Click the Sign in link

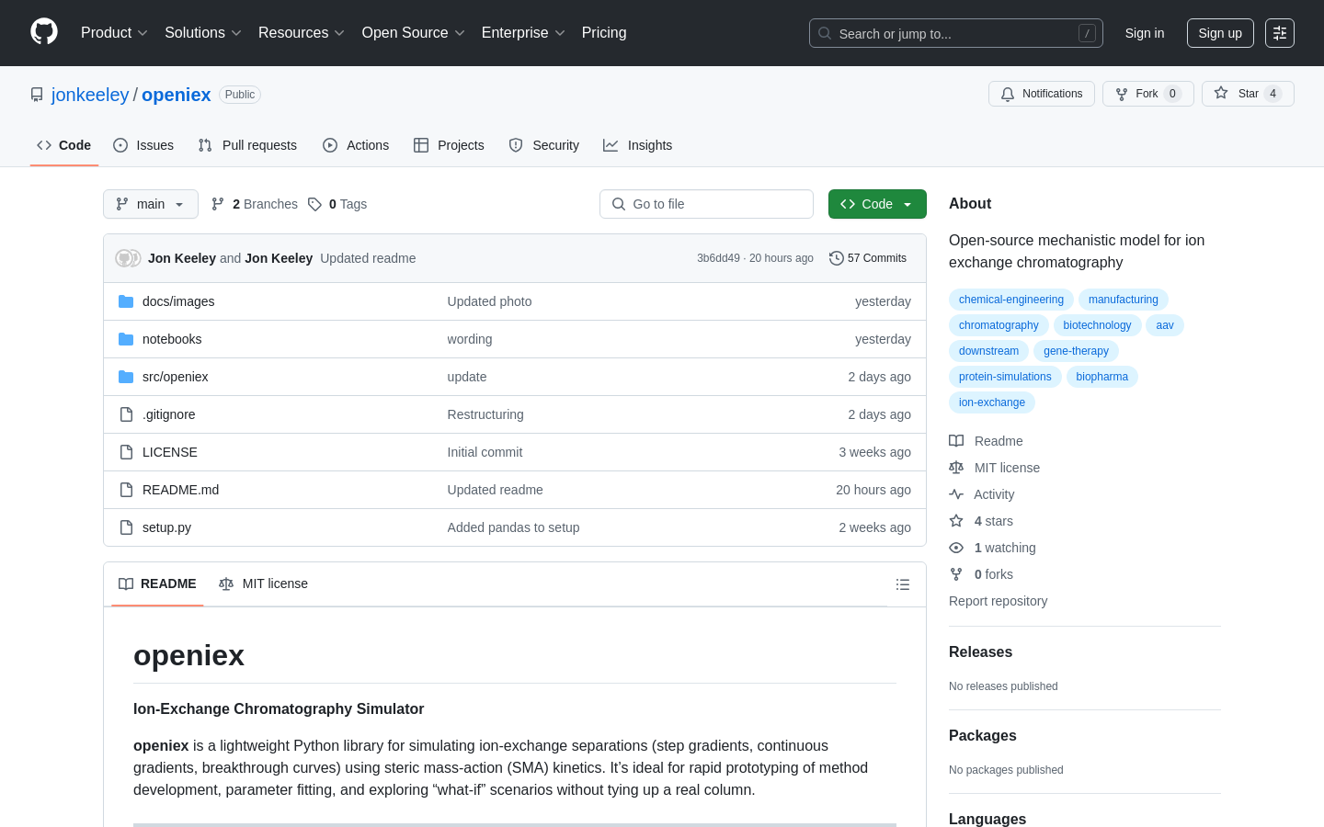(1145, 33)
